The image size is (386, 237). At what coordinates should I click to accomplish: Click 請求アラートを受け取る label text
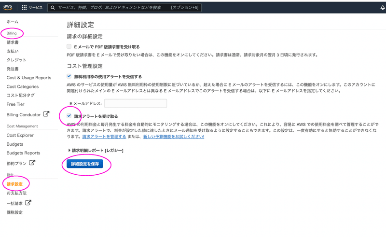point(96,116)
